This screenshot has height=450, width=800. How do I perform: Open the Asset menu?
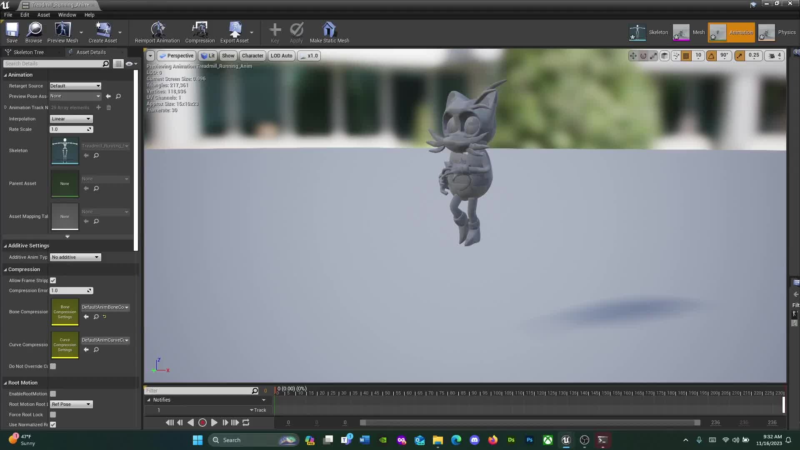pos(43,15)
